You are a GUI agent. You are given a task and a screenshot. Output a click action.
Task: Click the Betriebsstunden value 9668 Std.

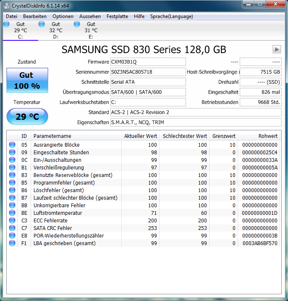261,102
